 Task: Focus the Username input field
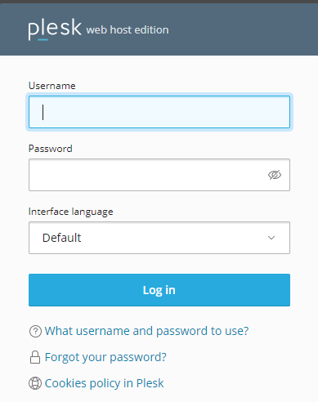point(159,112)
